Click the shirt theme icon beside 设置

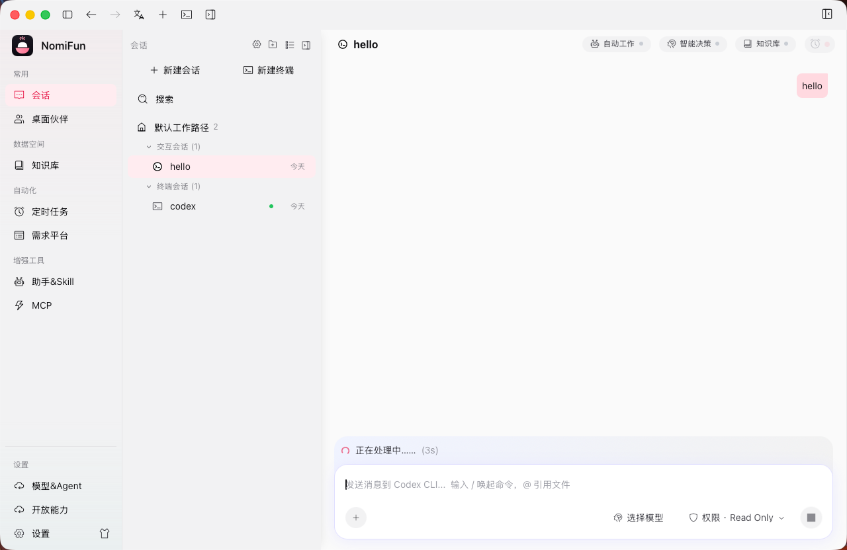click(x=105, y=533)
